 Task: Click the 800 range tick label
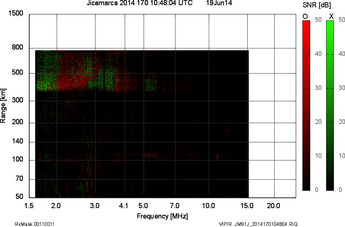[17, 47]
